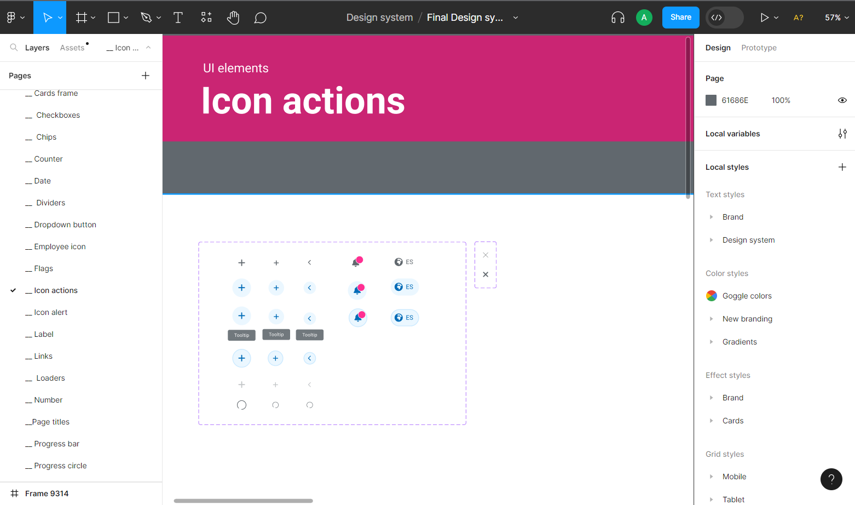Open the Layers tab
This screenshot has width=855, height=505.
pos(37,48)
